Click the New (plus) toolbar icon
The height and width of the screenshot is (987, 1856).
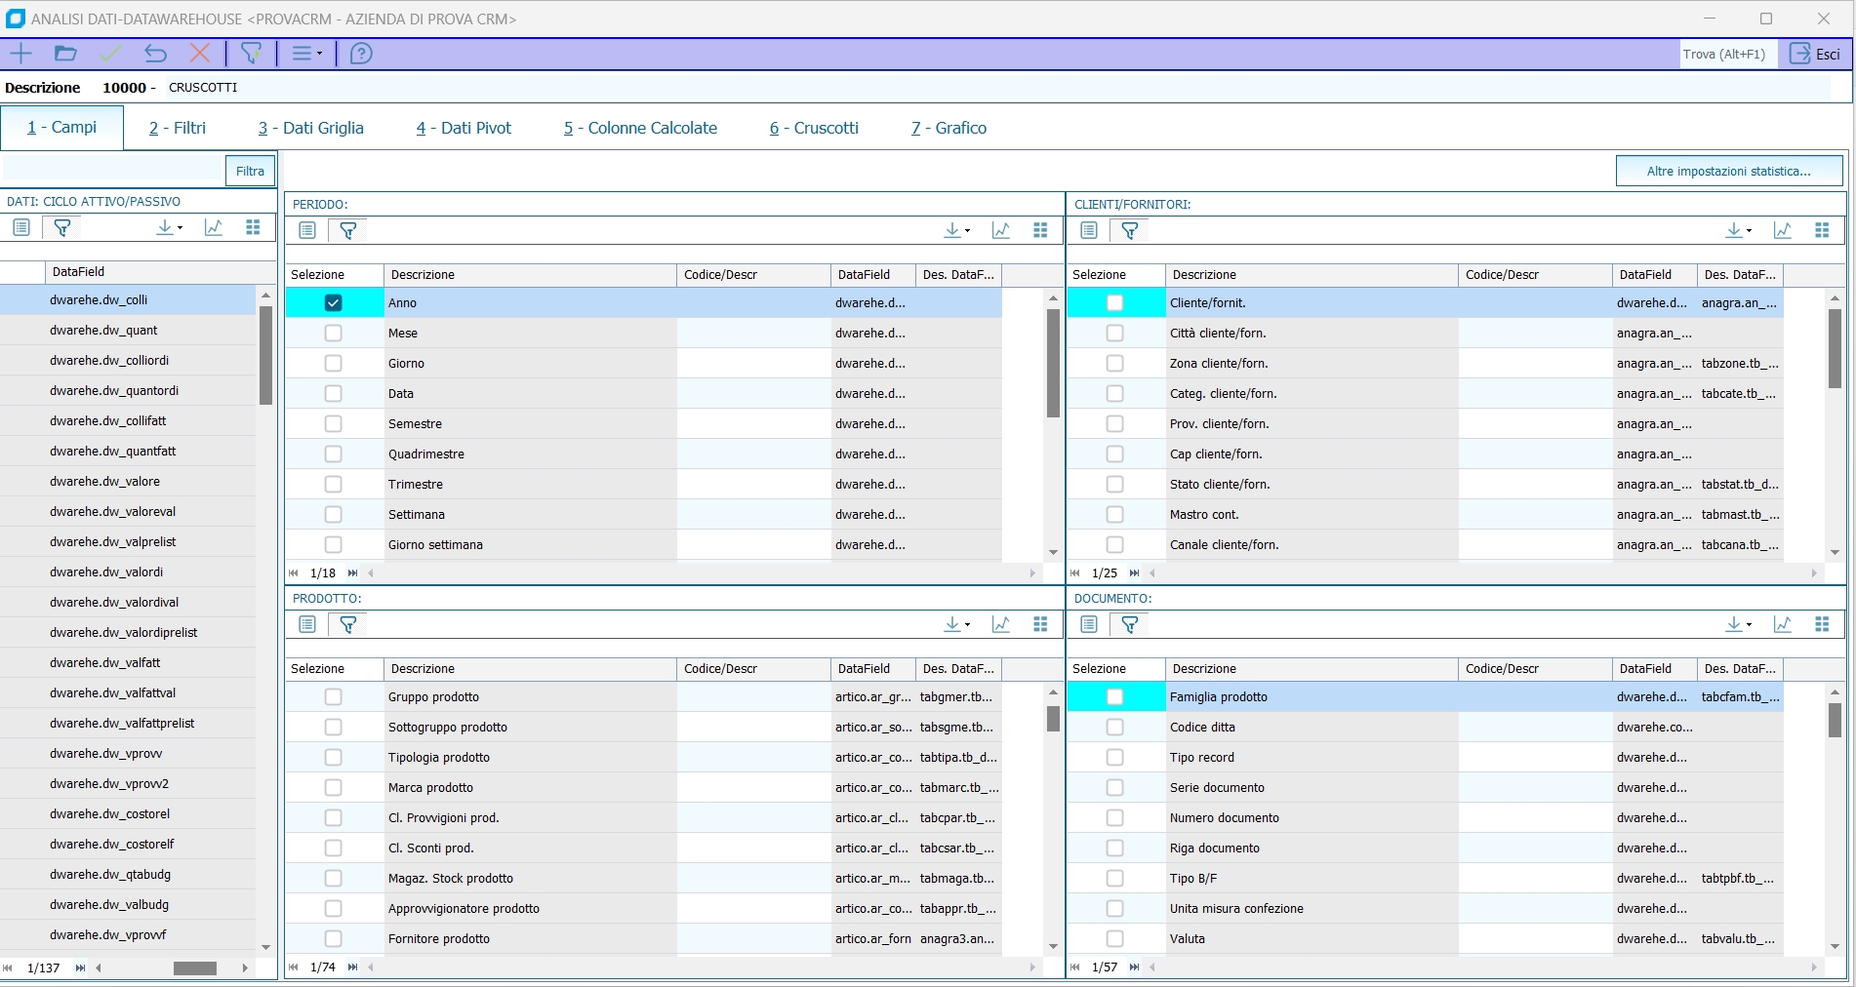[20, 54]
